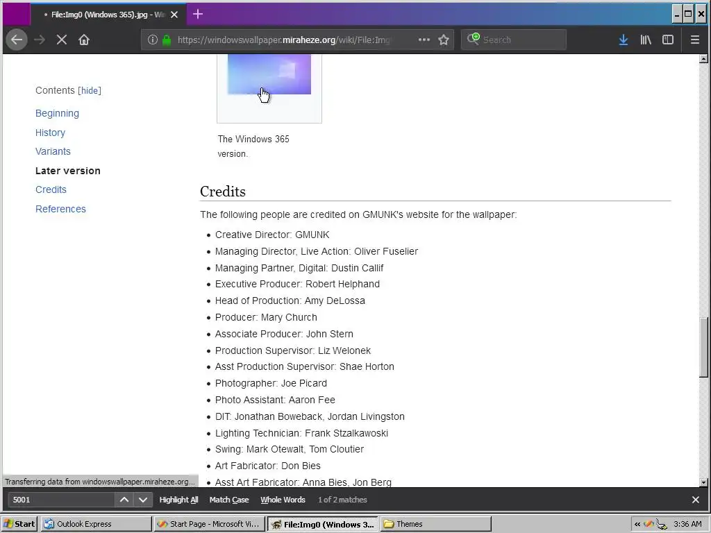Click 'Producer: Mary Church' list item

[x=266, y=317]
